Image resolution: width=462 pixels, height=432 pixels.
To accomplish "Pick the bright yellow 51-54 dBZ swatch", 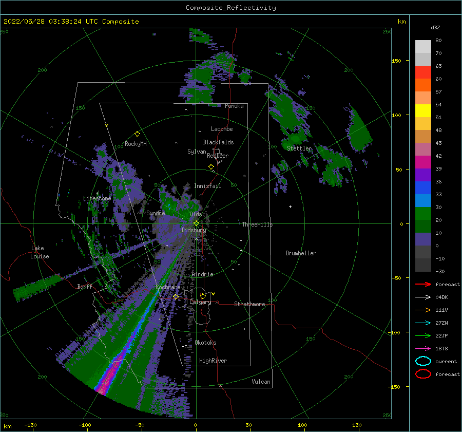I will pos(423,111).
